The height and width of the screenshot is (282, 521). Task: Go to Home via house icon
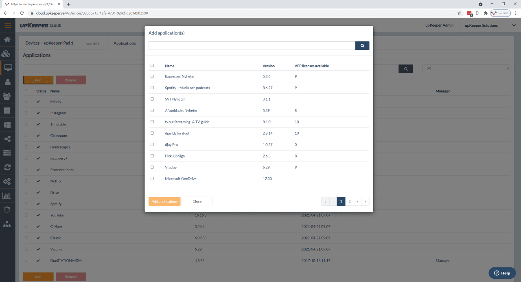[7, 40]
